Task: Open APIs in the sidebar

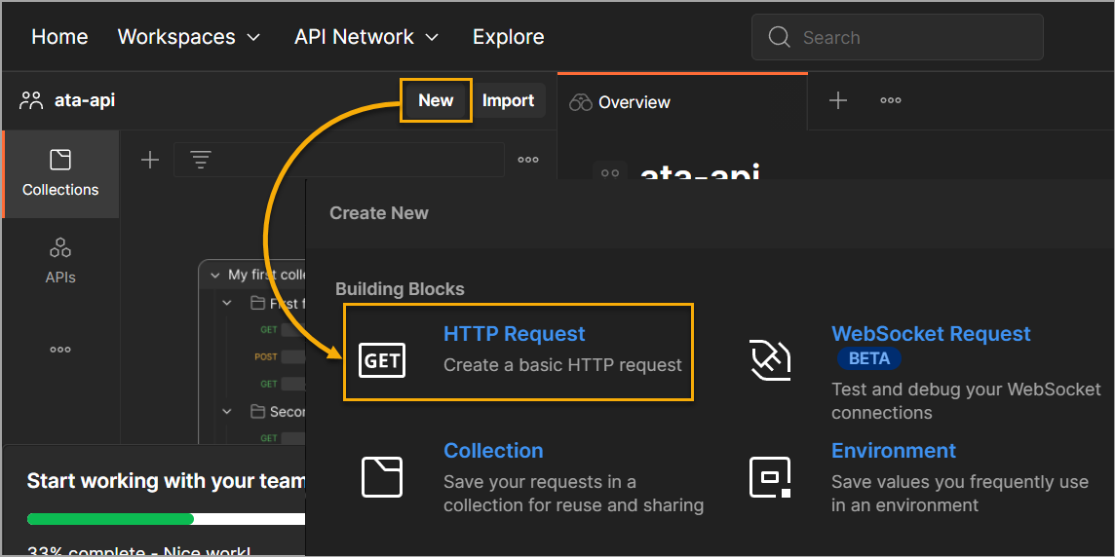Action: [x=60, y=261]
